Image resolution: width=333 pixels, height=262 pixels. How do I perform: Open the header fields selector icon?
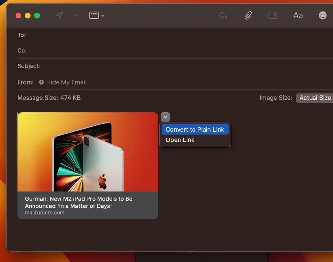(x=97, y=15)
